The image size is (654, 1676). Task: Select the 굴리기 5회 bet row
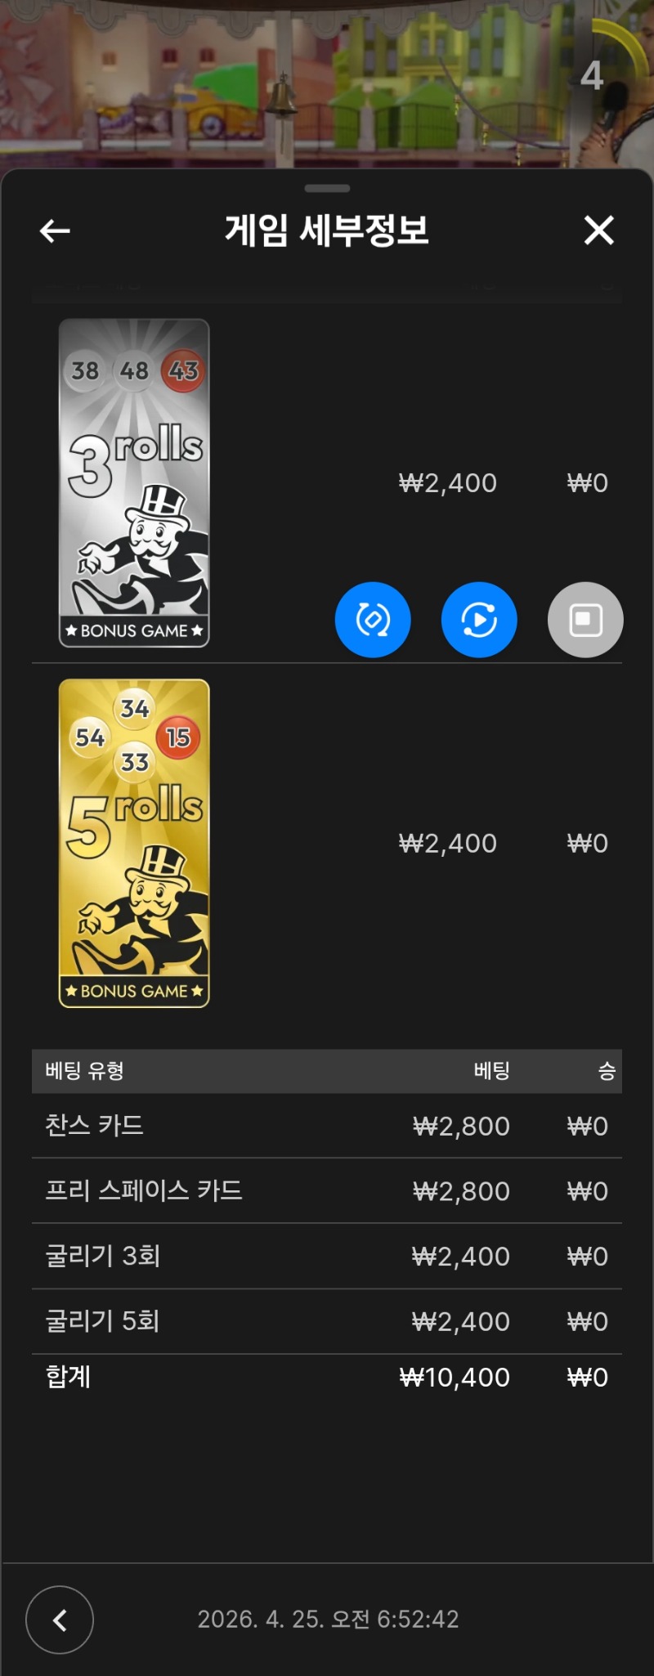click(327, 1321)
